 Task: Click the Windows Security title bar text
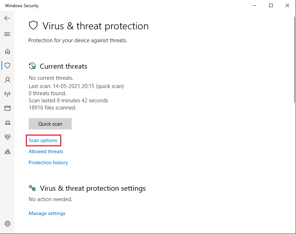(x=22, y=5)
